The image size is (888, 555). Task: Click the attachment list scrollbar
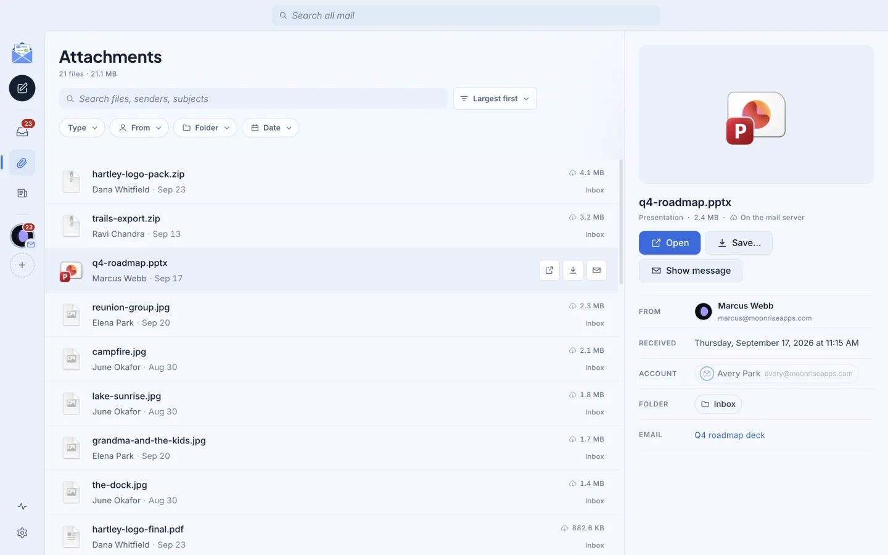tap(621, 222)
